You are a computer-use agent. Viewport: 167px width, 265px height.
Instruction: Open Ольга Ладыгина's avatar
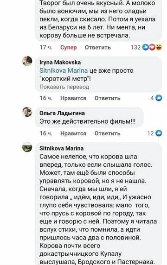click(x=27, y=112)
